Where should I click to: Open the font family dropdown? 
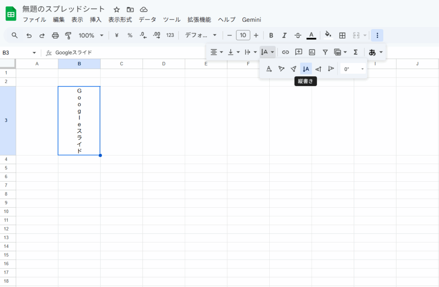click(201, 35)
